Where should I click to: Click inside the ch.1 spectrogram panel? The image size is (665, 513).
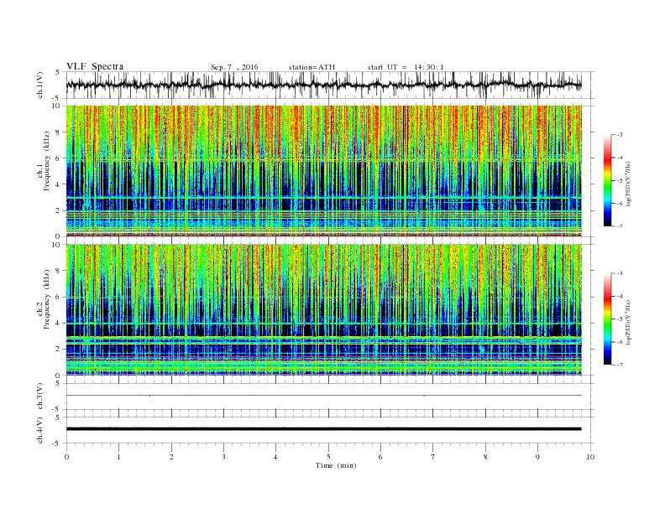[324, 171]
